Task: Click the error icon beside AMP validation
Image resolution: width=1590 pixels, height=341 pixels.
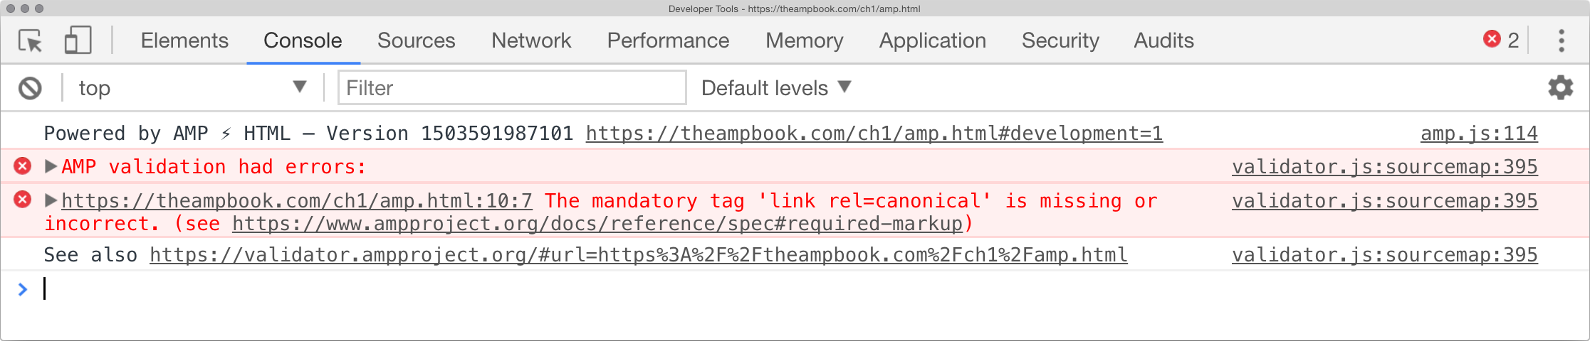Action: tap(23, 166)
